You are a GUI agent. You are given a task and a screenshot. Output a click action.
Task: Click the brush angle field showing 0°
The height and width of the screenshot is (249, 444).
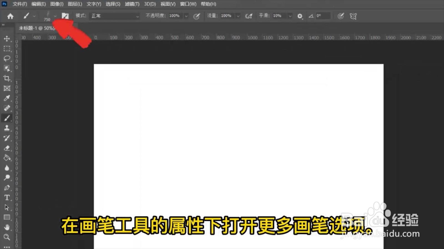pyautogui.click(x=323, y=16)
